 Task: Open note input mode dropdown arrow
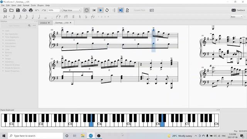click(9, 17)
